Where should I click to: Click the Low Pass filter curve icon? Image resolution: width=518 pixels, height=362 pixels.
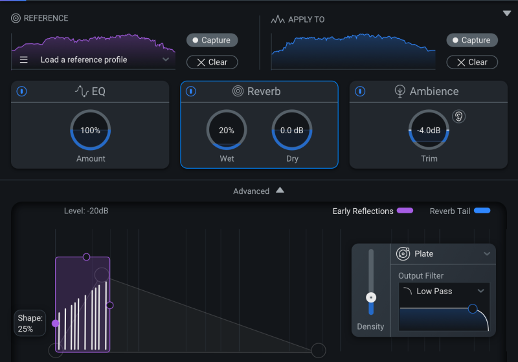(x=408, y=291)
